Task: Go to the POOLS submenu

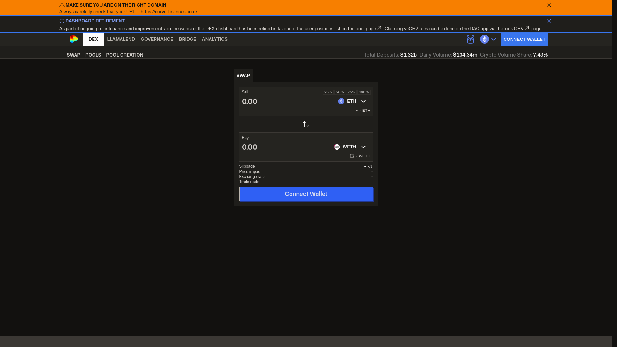Action: [x=93, y=55]
